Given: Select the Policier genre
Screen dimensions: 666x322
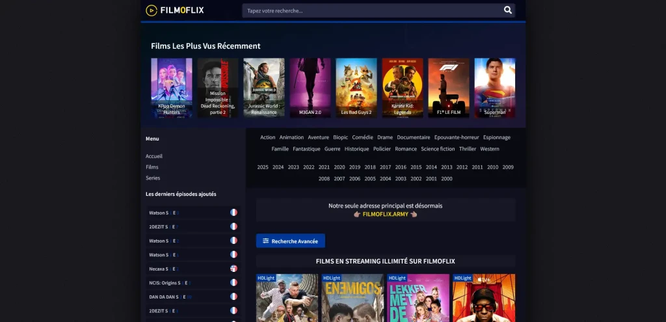Looking at the screenshot, I should pos(382,149).
